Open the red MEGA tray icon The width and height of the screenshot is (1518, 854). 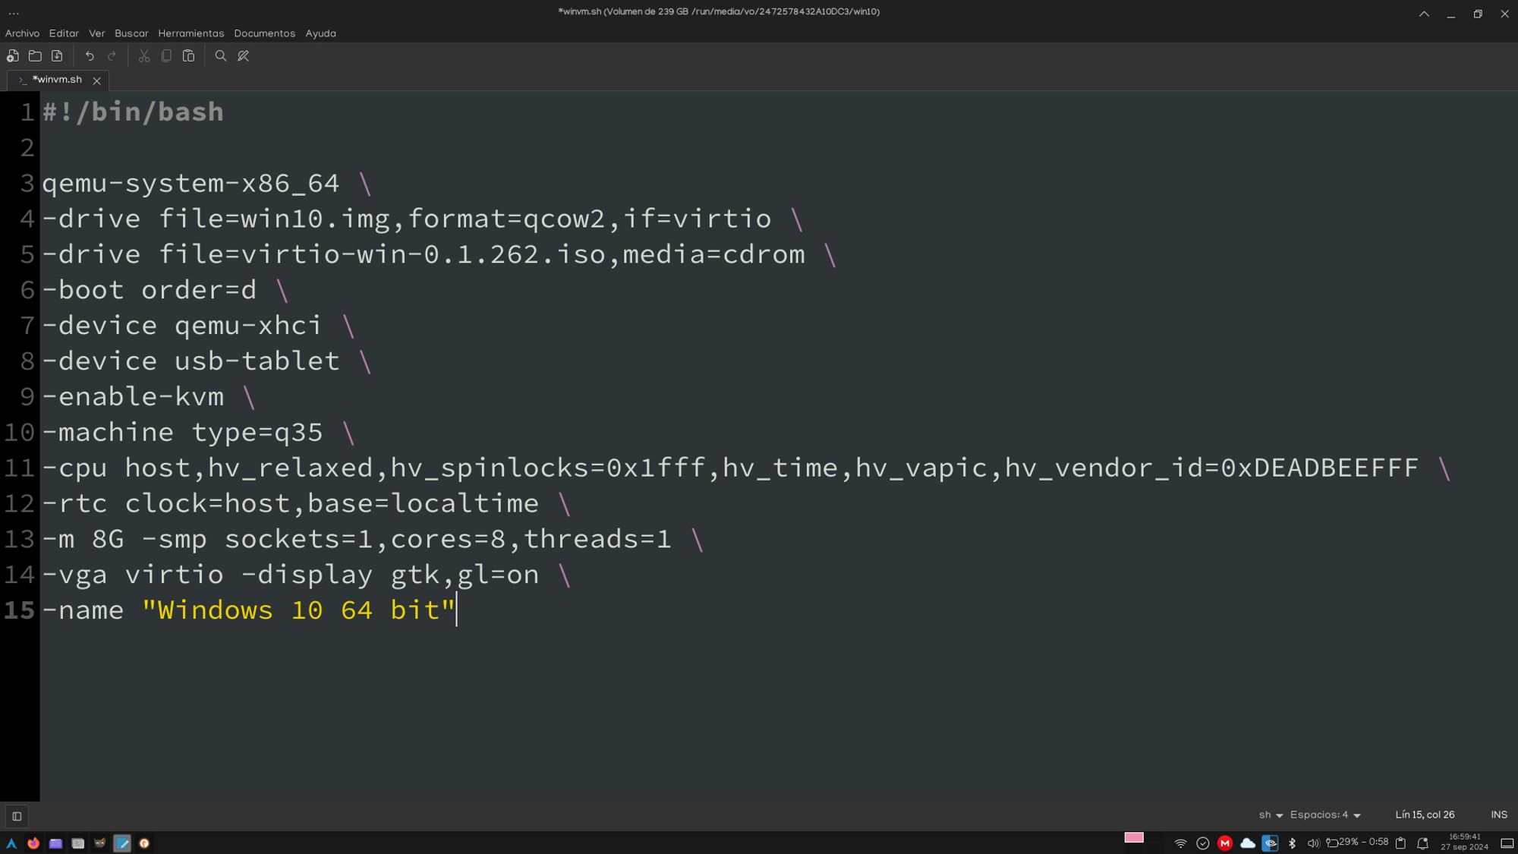(1224, 843)
